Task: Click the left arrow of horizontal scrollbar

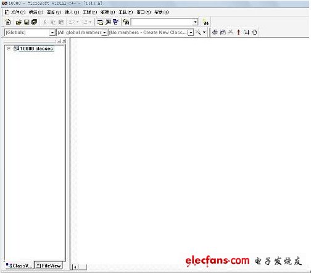Action: [x=75, y=267]
